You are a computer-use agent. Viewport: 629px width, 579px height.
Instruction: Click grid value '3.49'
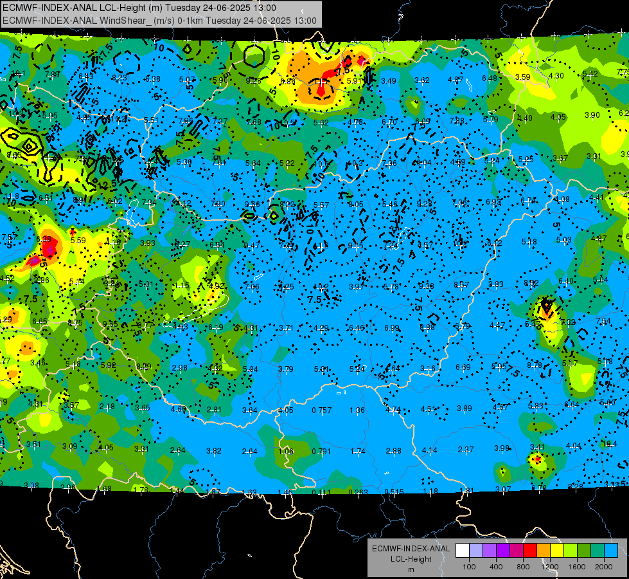click(388, 81)
